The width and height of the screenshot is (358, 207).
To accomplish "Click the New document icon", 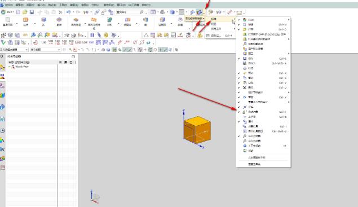I will pyautogui.click(x=18, y=12).
